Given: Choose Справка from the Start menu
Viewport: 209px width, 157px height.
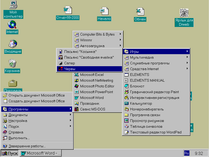Looking at the screenshot, I should coord(37,132).
